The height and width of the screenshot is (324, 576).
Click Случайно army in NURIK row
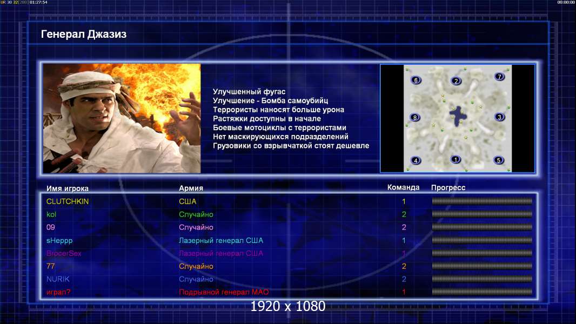[196, 279]
